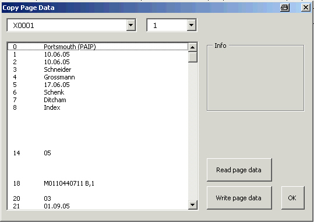Select row 3 Schneider
This screenshot has width=314, height=223.
(98, 69)
